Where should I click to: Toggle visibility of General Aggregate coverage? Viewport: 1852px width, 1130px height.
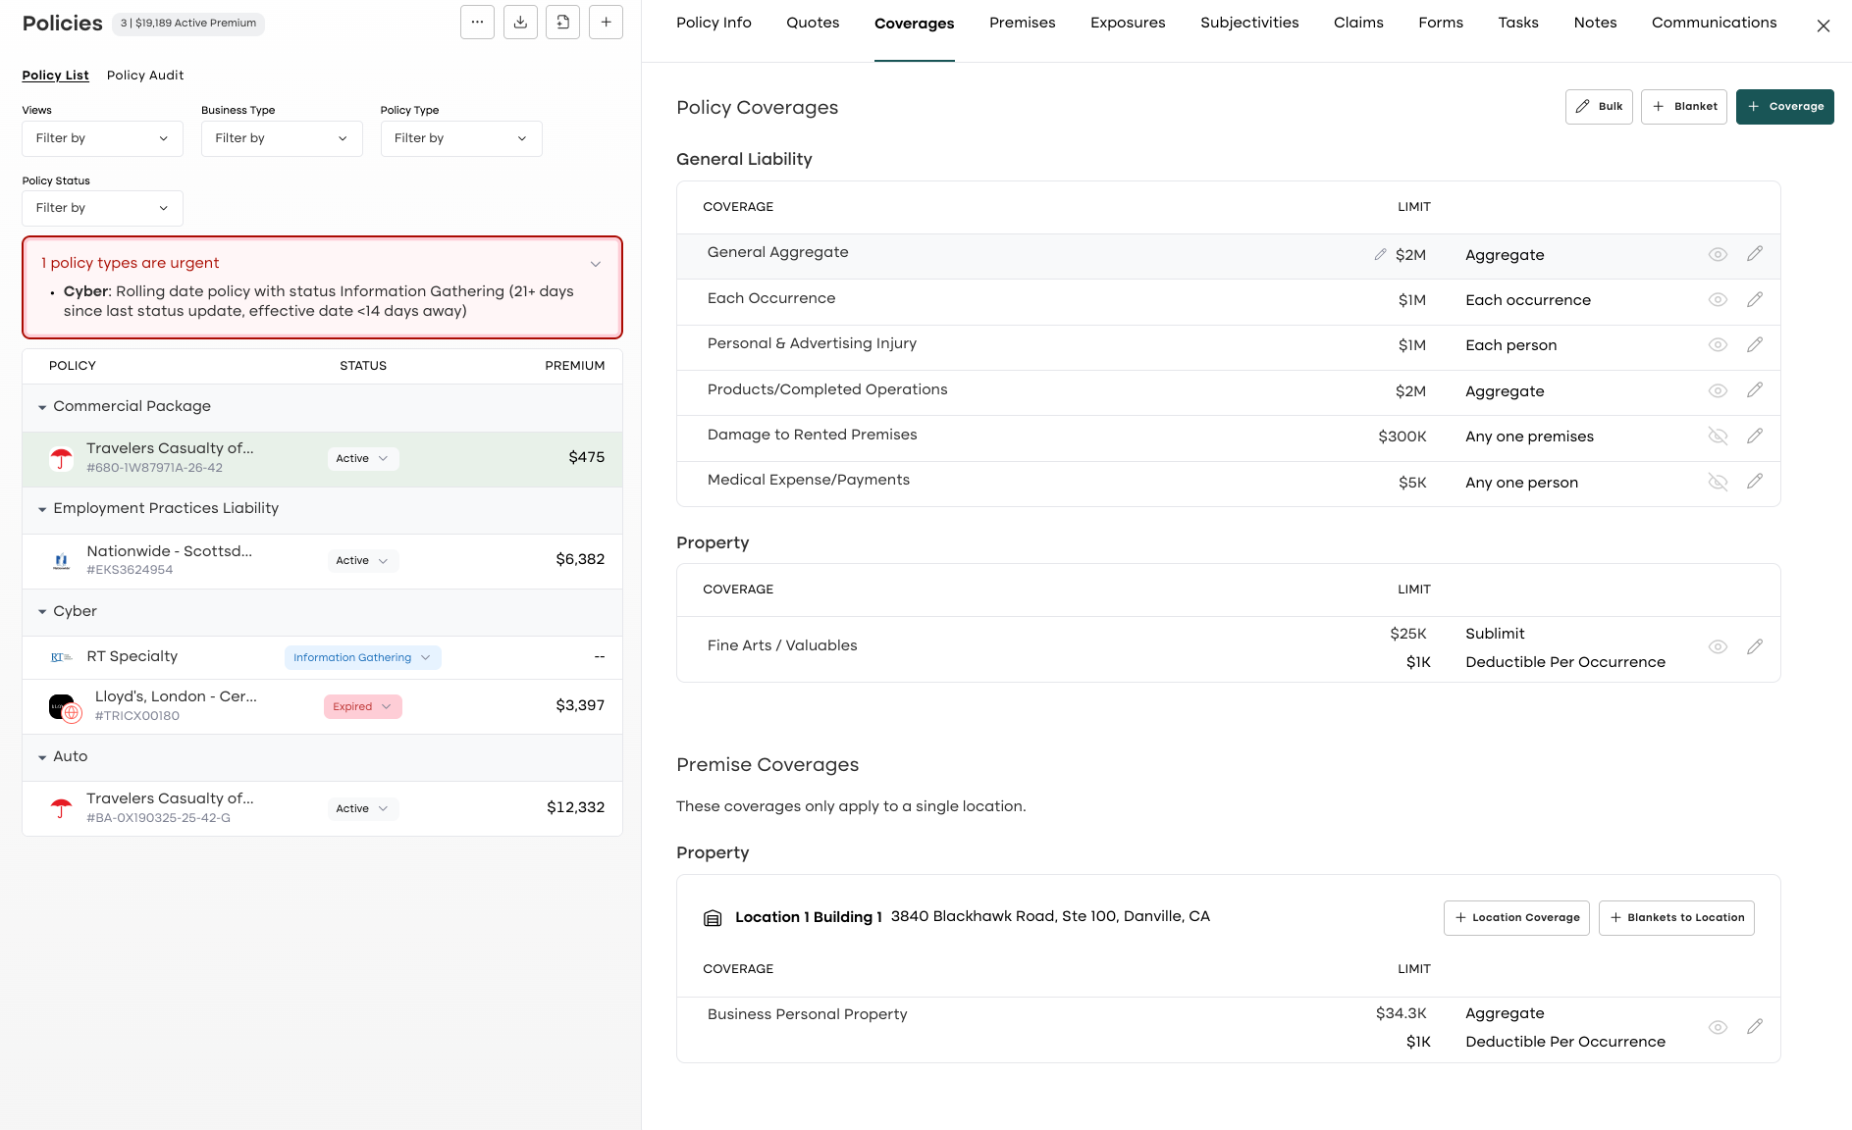click(x=1718, y=254)
